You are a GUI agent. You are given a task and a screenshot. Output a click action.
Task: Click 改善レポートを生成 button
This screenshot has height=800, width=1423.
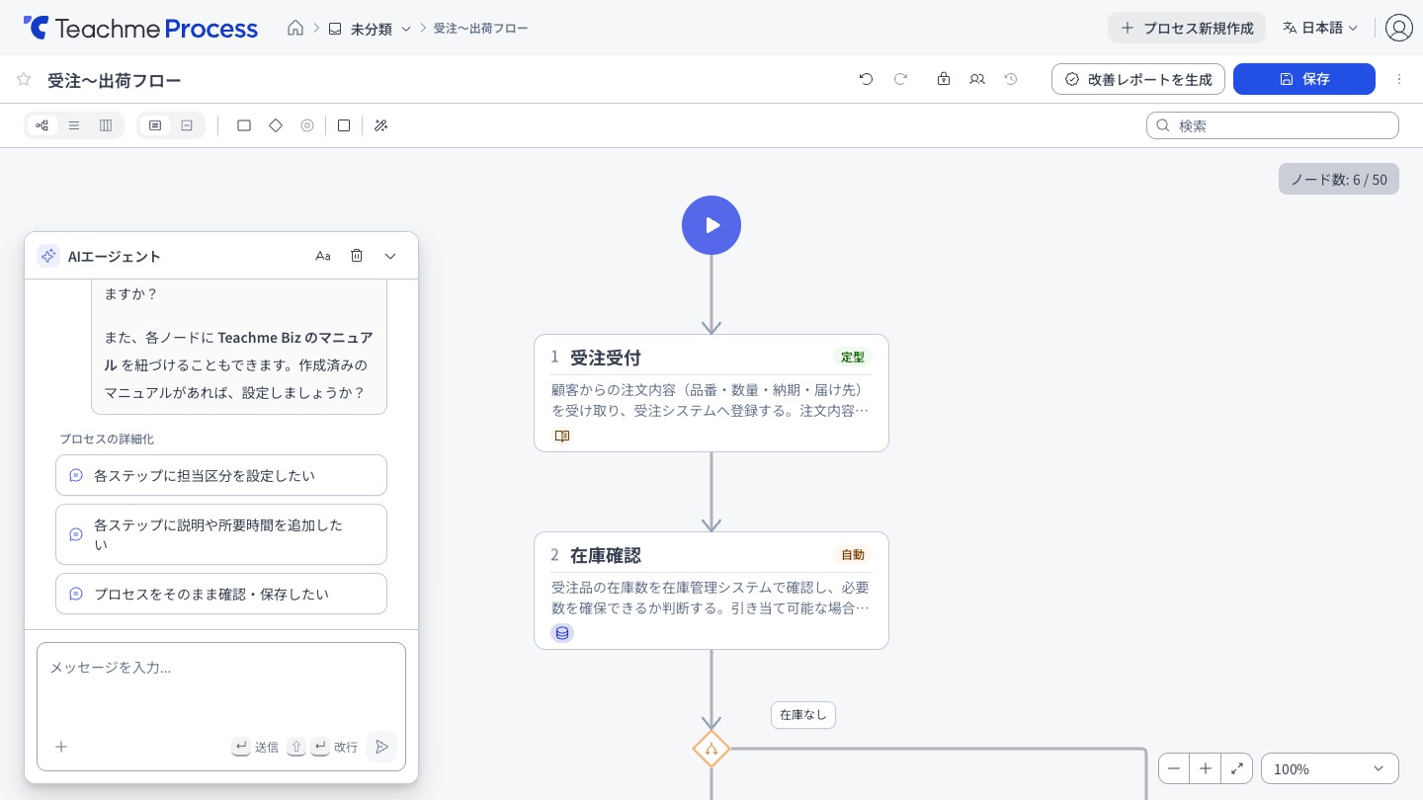tap(1138, 79)
